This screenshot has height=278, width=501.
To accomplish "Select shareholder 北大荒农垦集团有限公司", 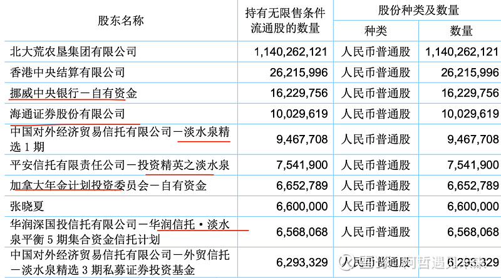I will [x=73, y=52].
